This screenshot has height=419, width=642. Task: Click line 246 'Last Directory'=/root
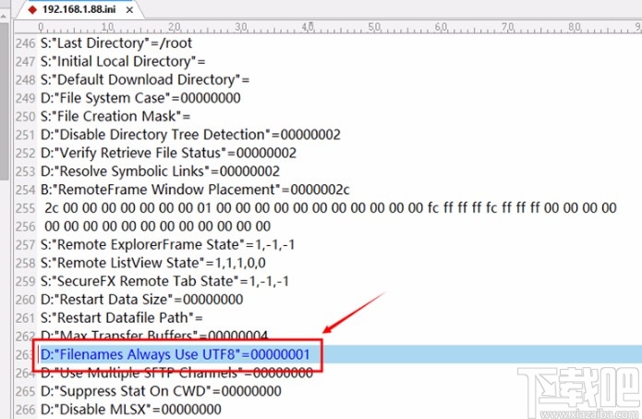116,43
